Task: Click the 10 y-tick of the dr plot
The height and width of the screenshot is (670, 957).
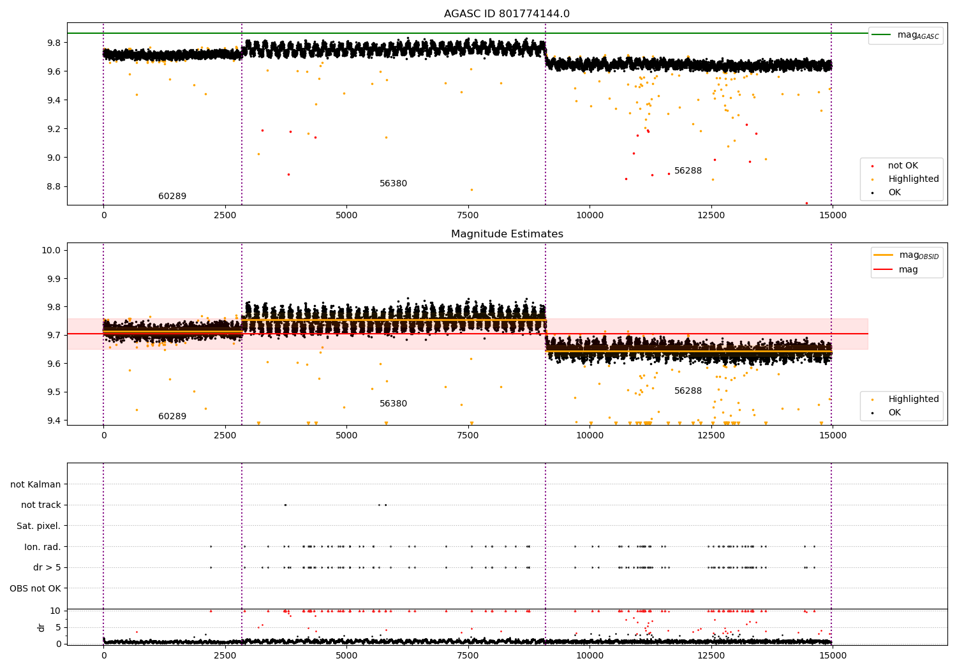Action: click(x=55, y=611)
